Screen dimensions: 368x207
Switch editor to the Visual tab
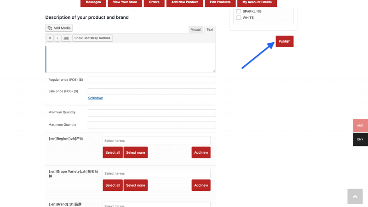pyautogui.click(x=196, y=29)
